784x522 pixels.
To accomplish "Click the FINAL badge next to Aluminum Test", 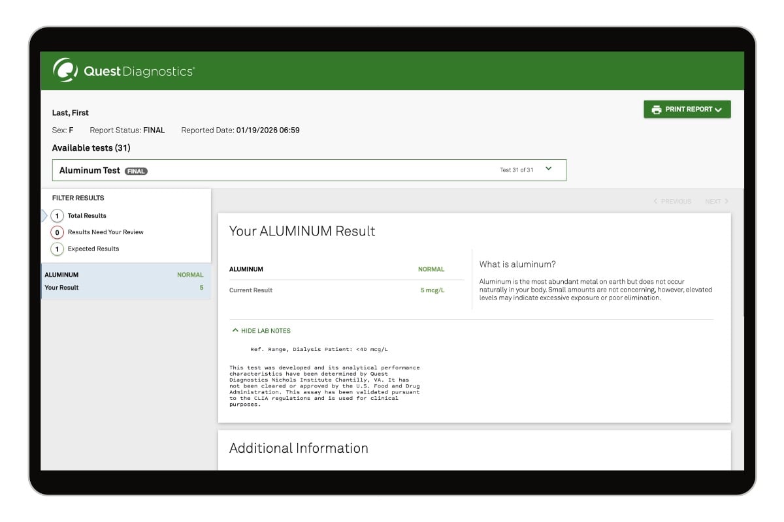I will tap(136, 171).
